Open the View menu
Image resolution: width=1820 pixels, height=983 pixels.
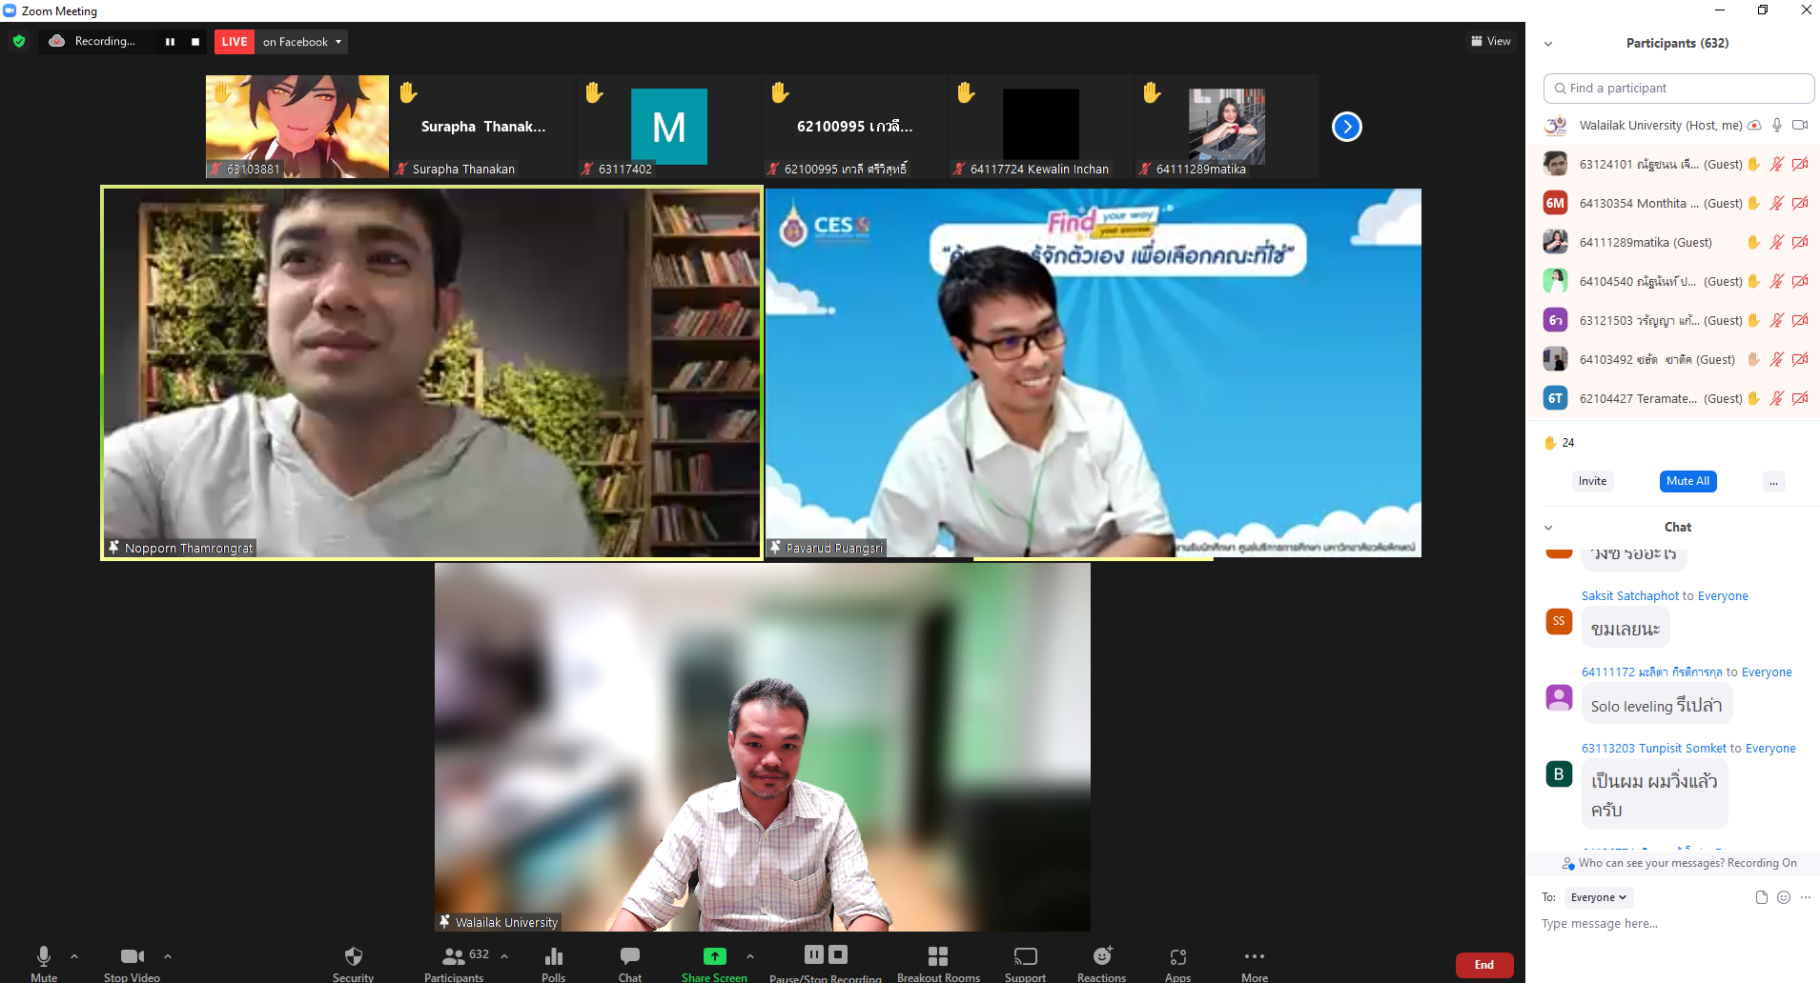pyautogui.click(x=1489, y=41)
